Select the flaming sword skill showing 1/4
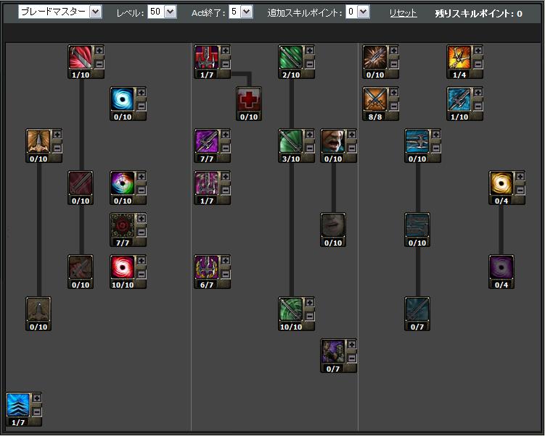545x436 pixels. (459, 57)
